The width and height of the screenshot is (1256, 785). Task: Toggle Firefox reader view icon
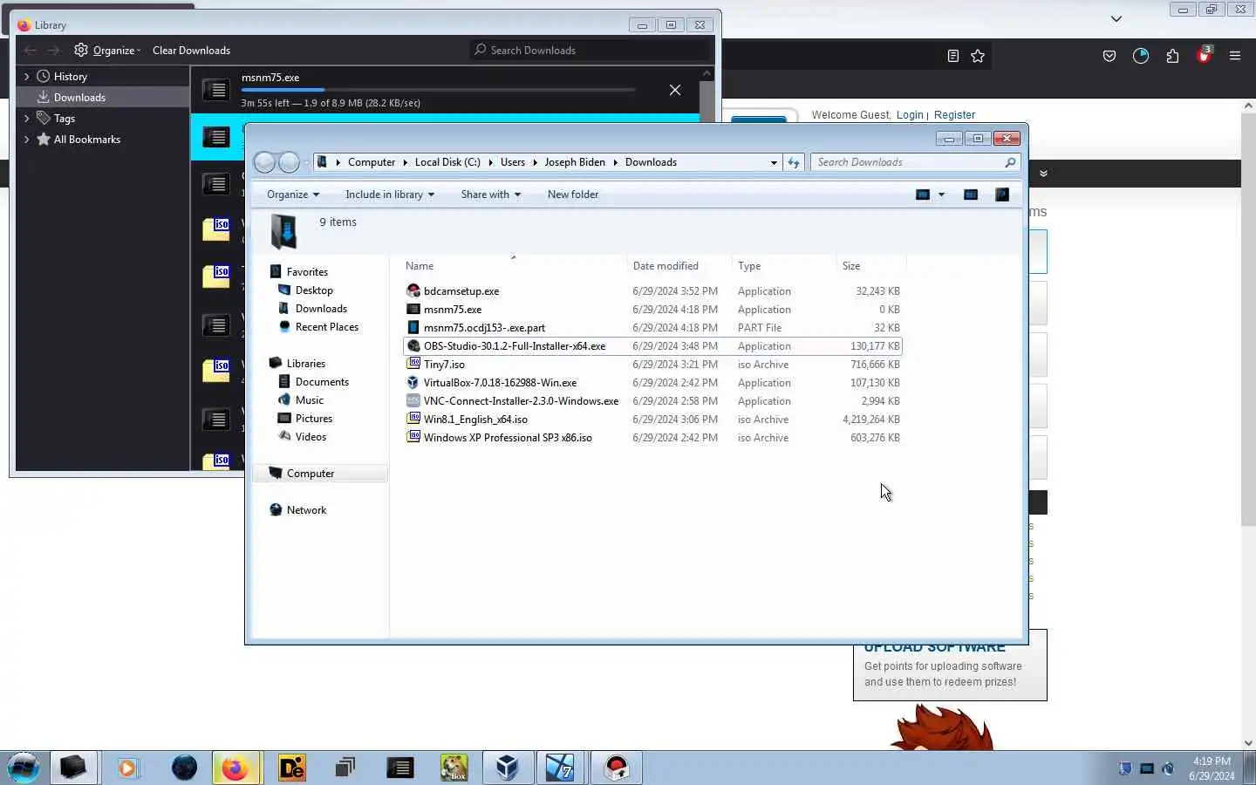pos(953,56)
